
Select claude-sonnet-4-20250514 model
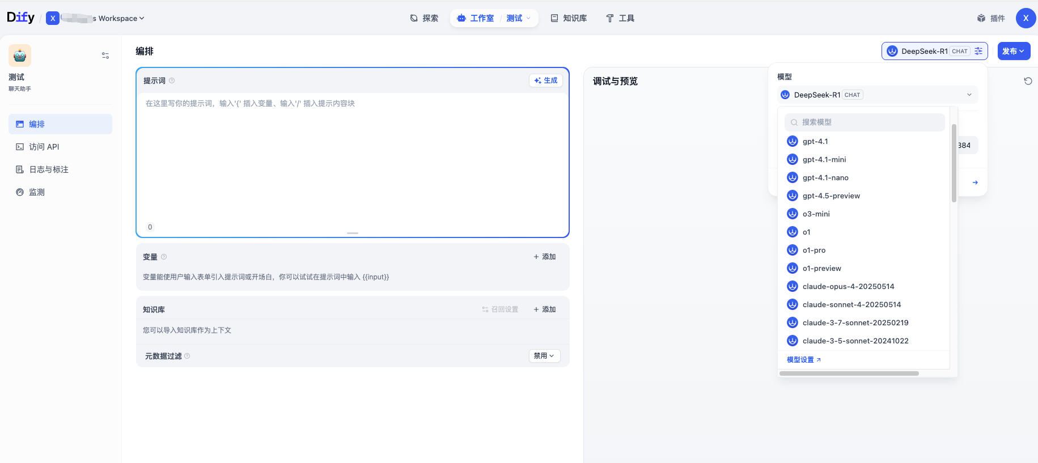pos(865,304)
